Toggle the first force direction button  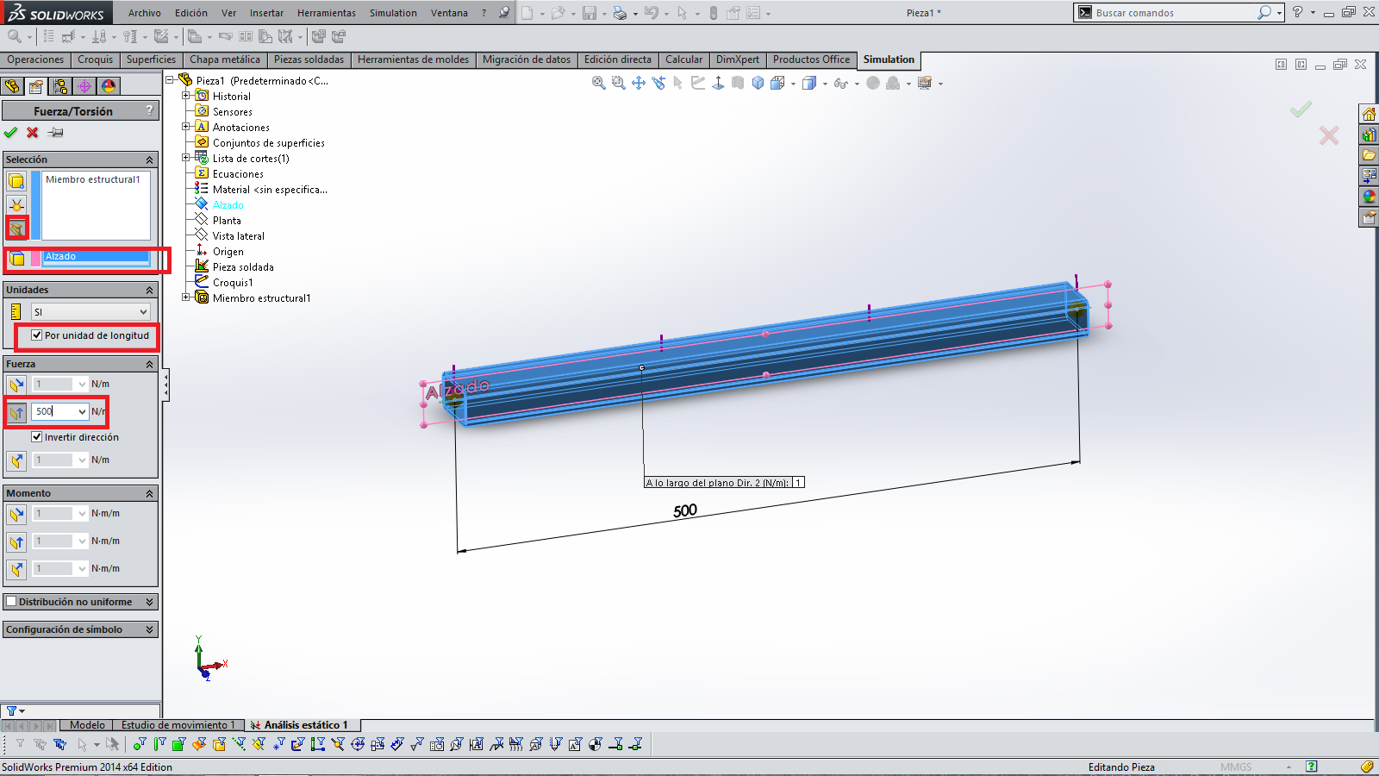point(16,385)
